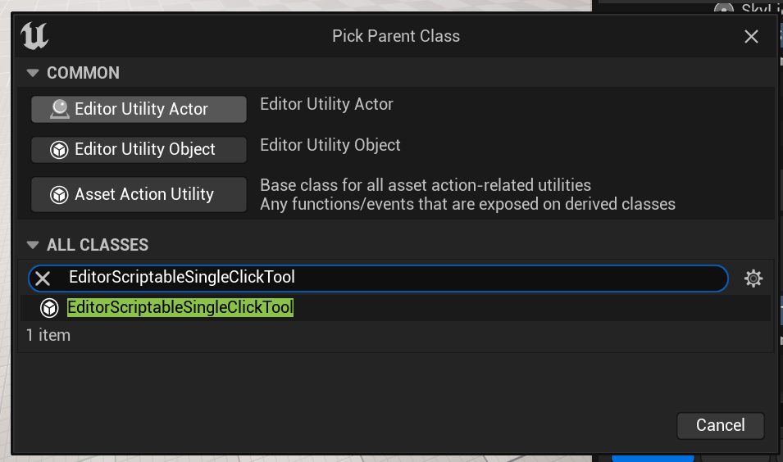
Task: Collapse the ALL CLASSES section arrow
Action: [33, 245]
